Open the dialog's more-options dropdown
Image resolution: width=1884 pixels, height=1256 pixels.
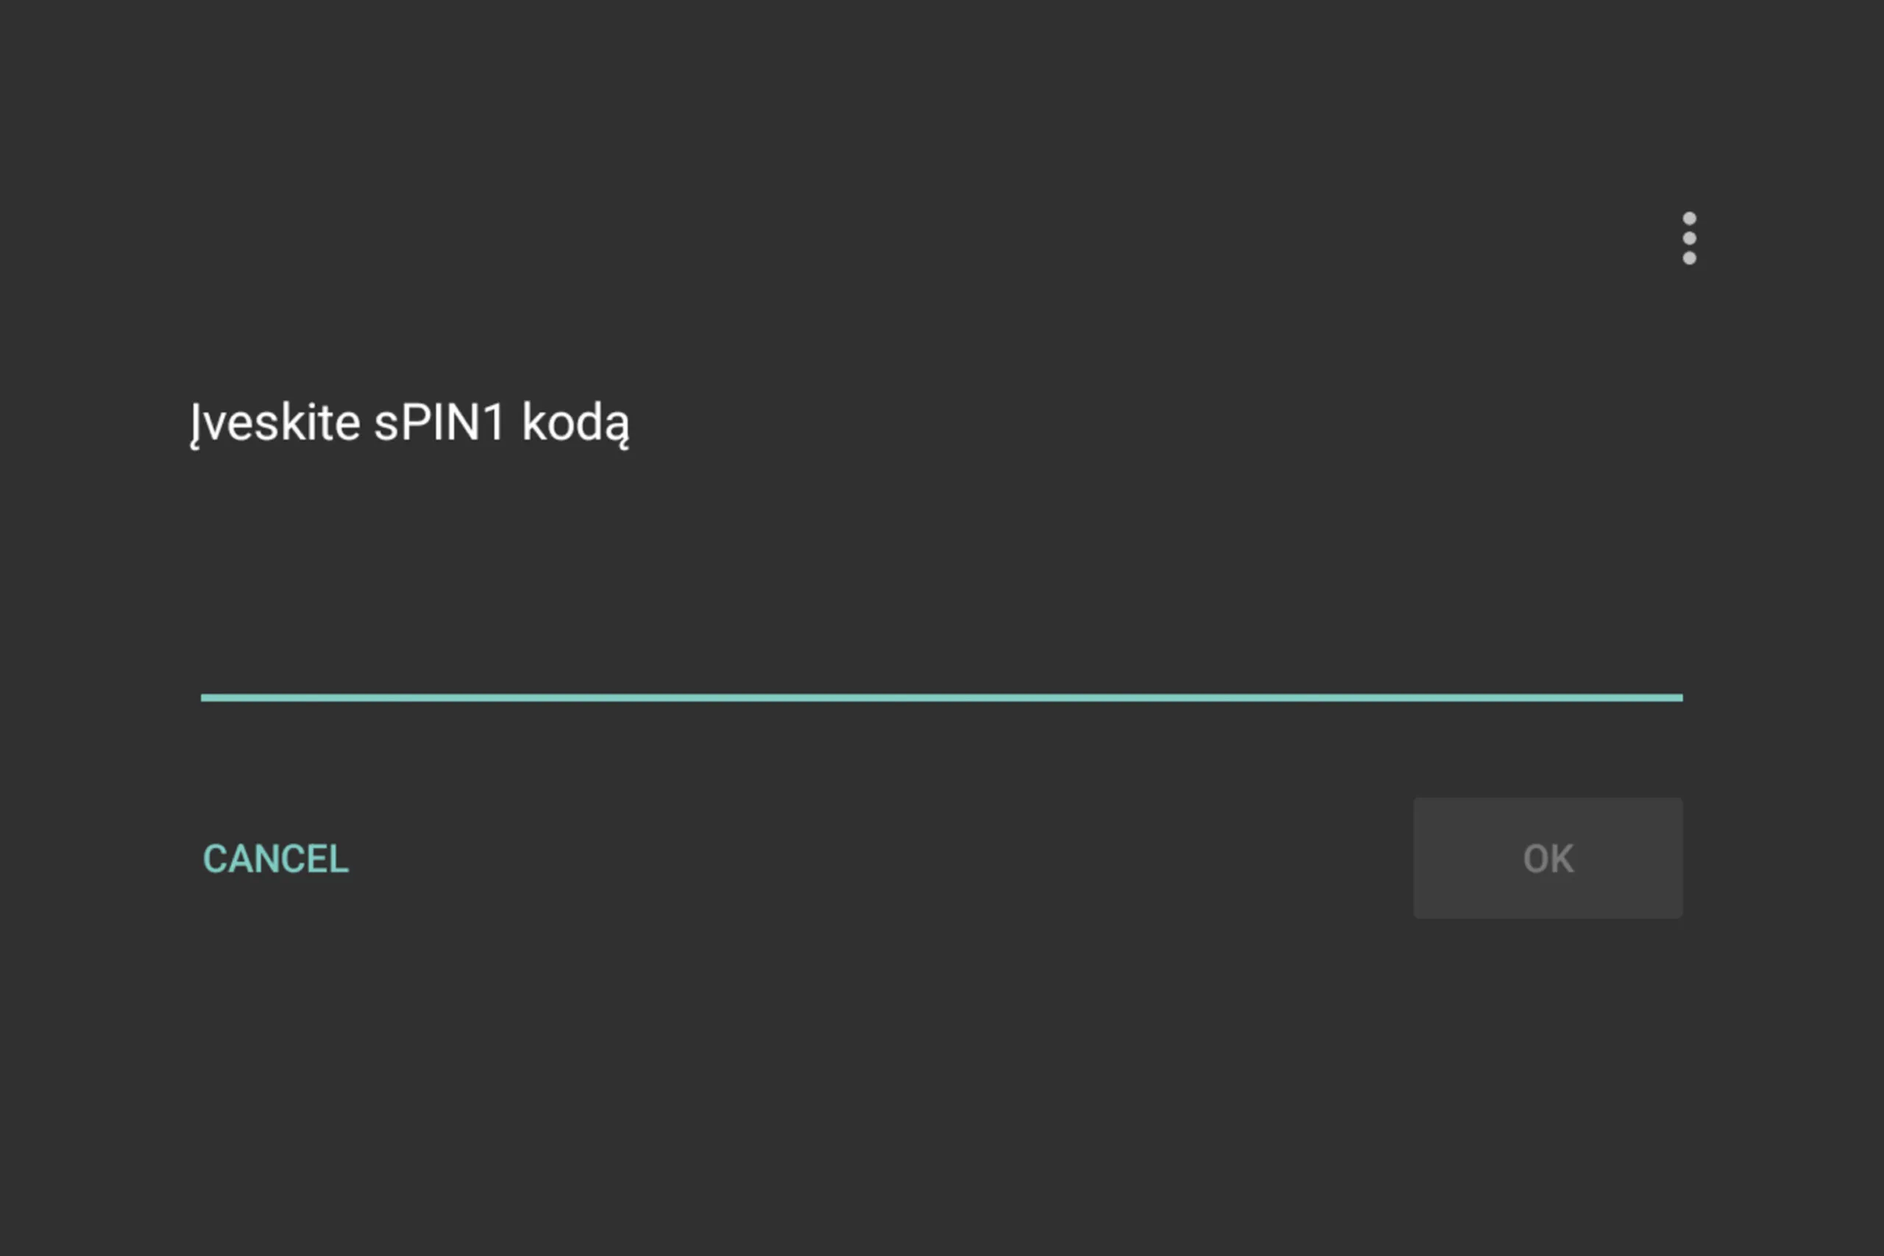click(1690, 238)
